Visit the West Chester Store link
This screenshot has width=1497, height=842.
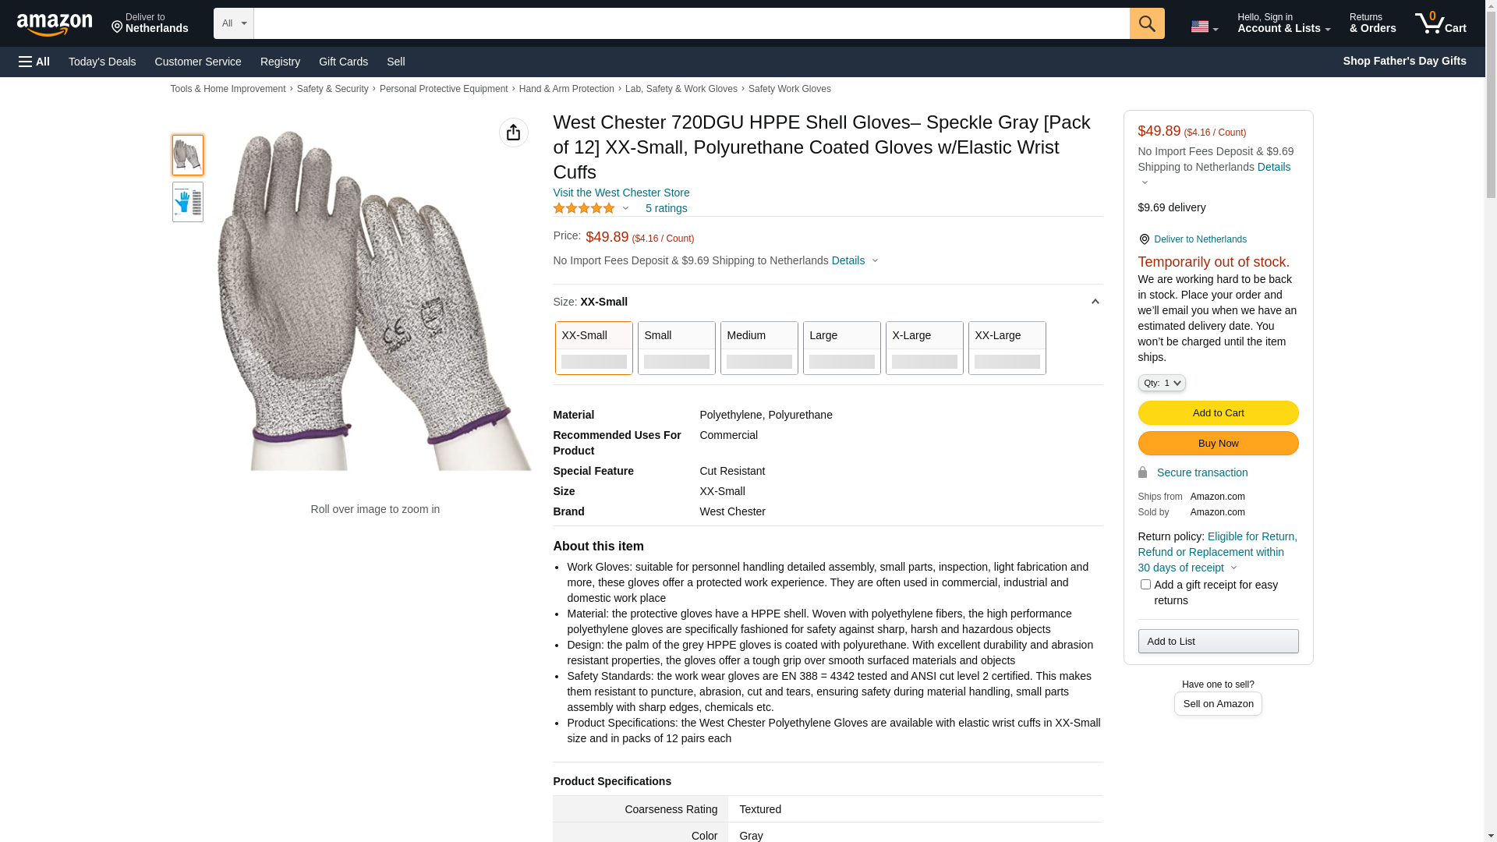tap(621, 193)
